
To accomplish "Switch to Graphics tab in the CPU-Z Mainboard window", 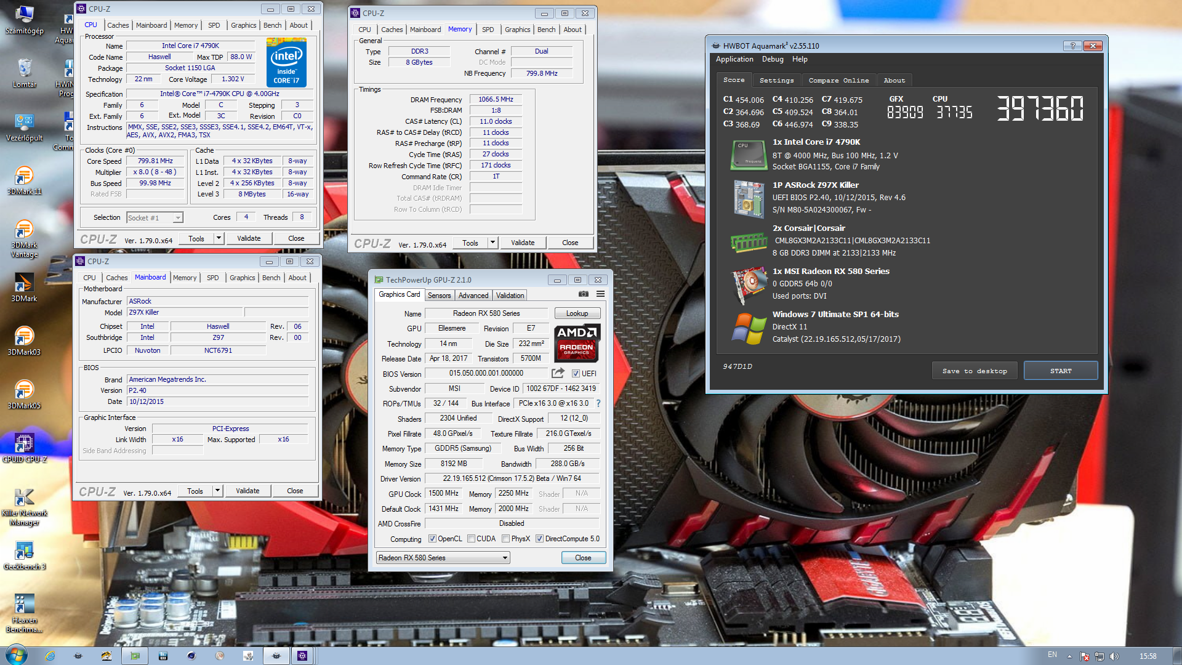I will point(243,278).
